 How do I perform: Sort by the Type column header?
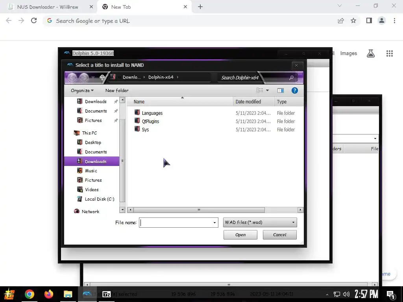click(x=289, y=102)
